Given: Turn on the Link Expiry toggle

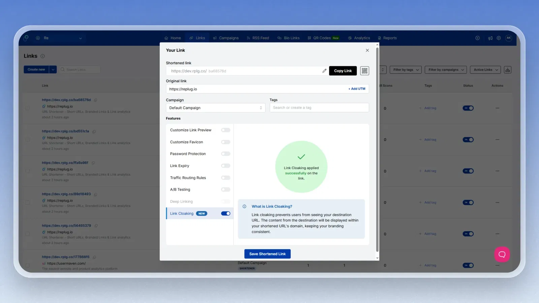Looking at the screenshot, I should 225,166.
